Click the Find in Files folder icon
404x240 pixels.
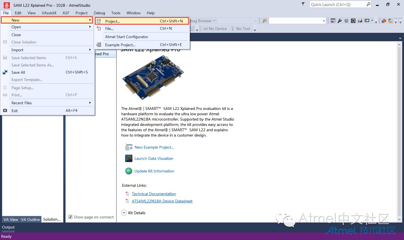pos(265,21)
